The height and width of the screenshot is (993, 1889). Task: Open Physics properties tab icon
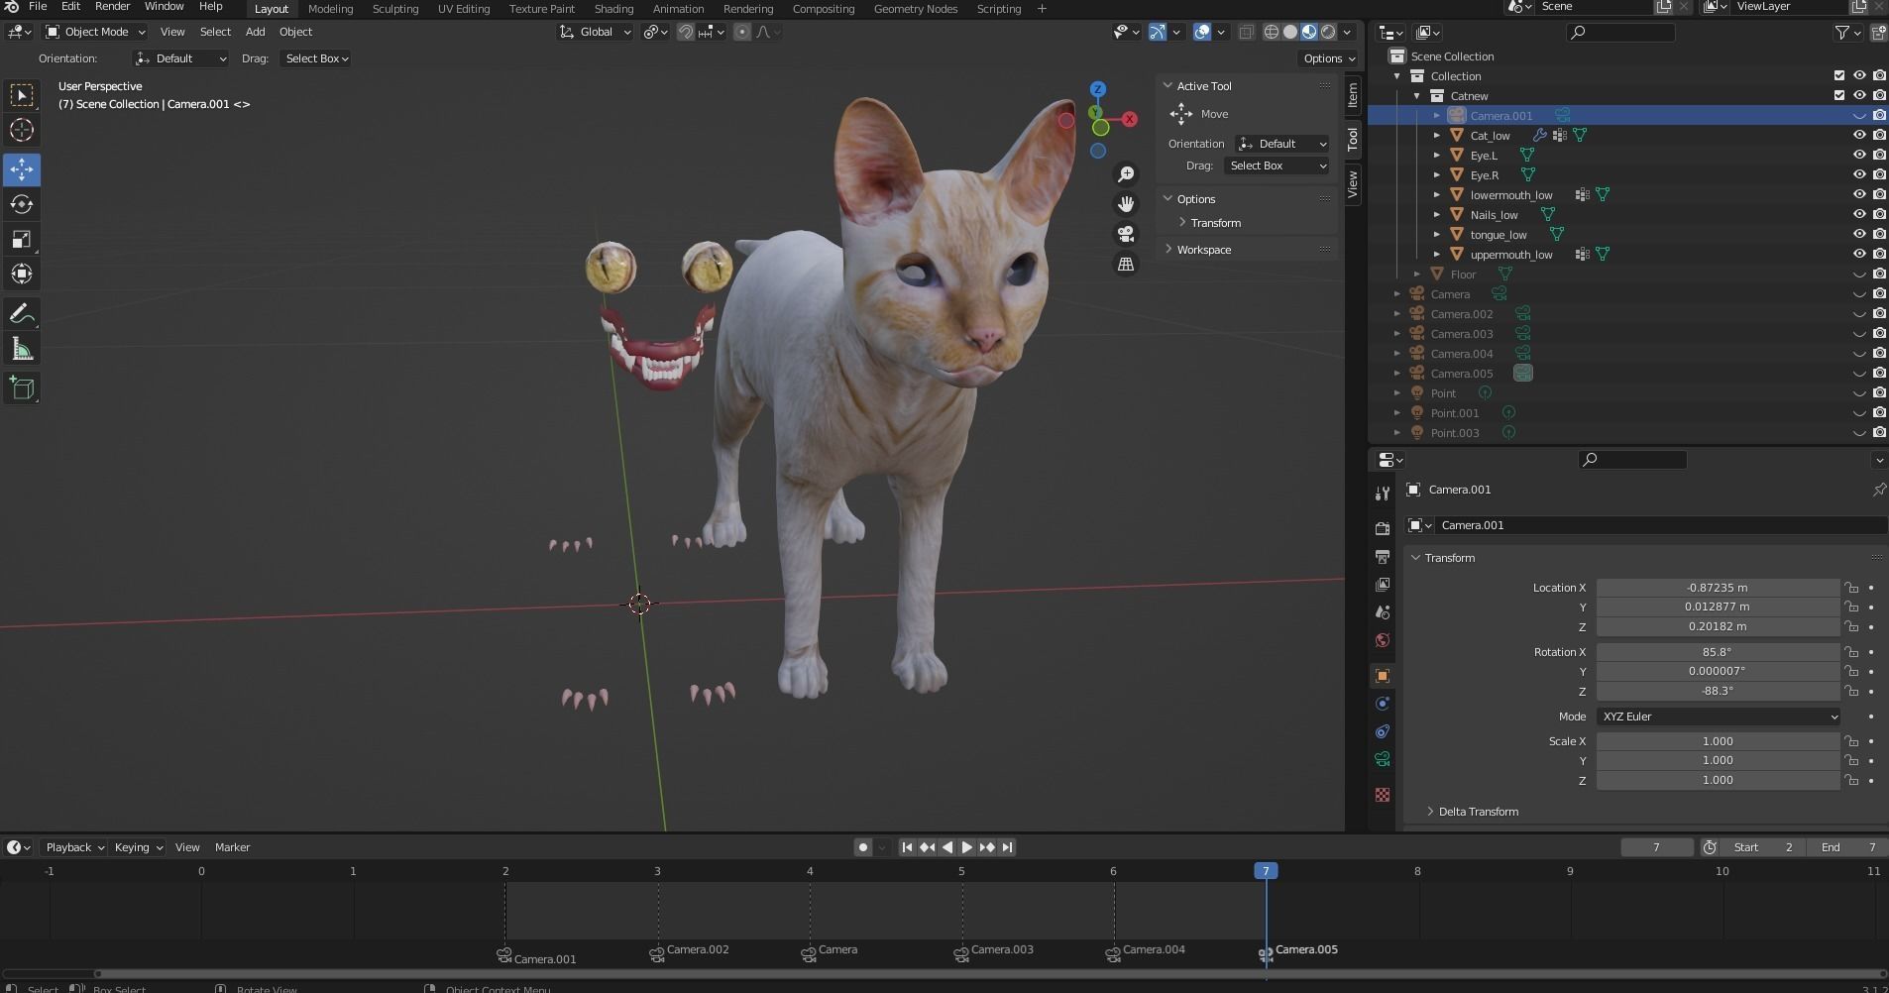[x=1382, y=703]
